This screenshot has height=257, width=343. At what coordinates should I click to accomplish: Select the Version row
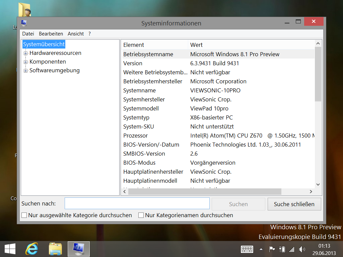[x=218, y=63]
